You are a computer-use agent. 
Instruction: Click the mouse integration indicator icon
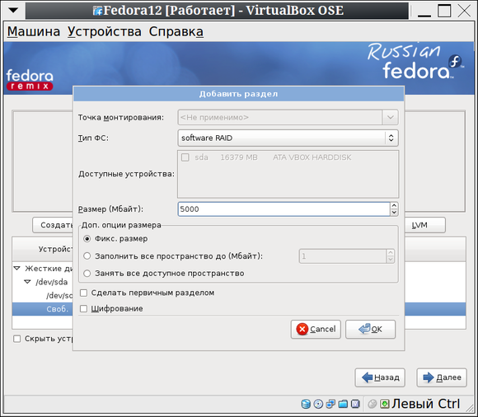[x=373, y=404]
